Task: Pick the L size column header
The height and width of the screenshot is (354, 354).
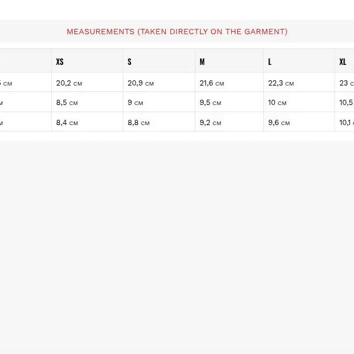Action: tap(270, 62)
